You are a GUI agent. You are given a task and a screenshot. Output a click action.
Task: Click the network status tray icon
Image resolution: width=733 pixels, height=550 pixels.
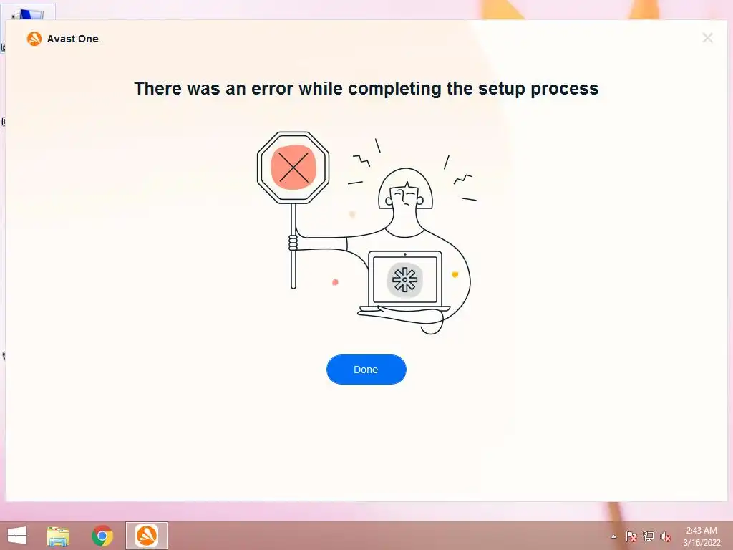pos(649,536)
